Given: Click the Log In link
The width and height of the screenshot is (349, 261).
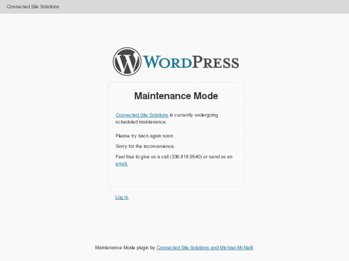Looking at the screenshot, I should 122,197.
